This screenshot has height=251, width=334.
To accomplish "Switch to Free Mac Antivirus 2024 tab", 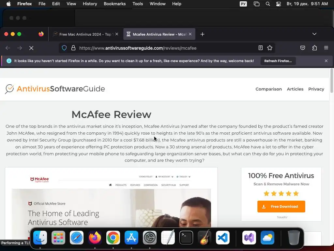I will click(85, 34).
